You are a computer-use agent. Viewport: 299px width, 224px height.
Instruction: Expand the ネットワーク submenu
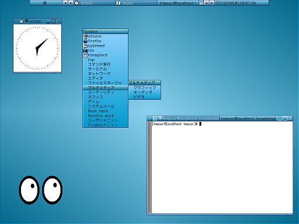tap(105, 73)
